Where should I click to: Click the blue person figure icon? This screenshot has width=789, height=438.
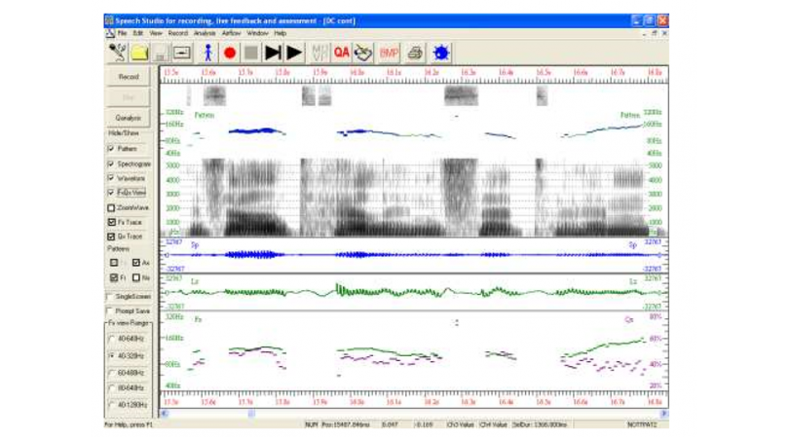(x=207, y=53)
